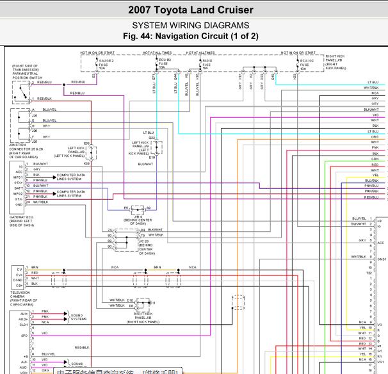
Task: Select the GND1 terminal label
Action: coord(382,259)
